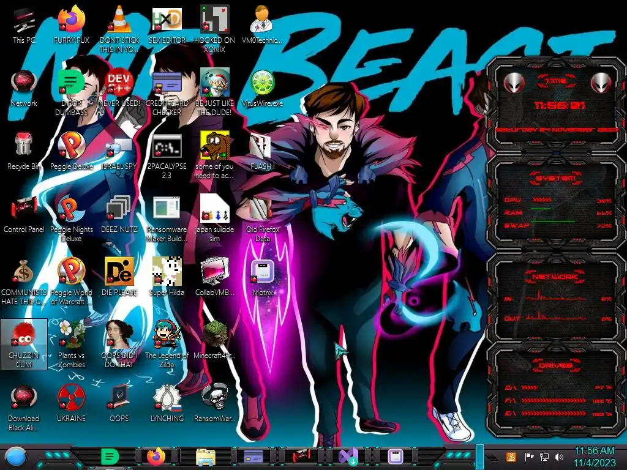Launch Peggle Nights Deluxe

(71, 220)
